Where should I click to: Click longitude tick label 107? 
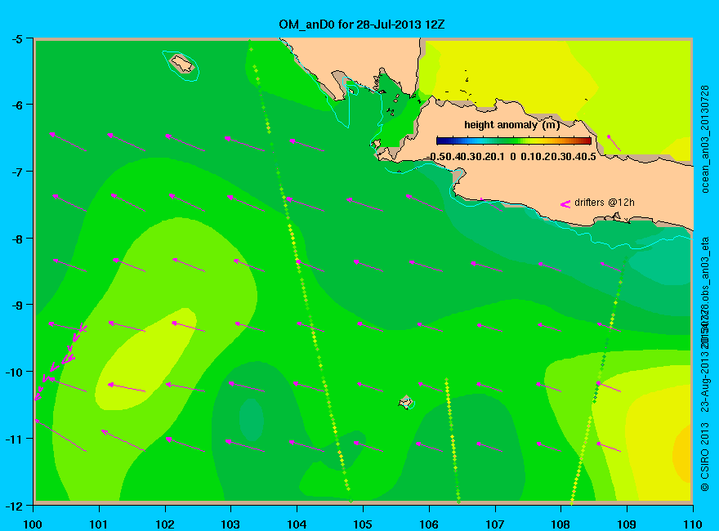coord(495,524)
